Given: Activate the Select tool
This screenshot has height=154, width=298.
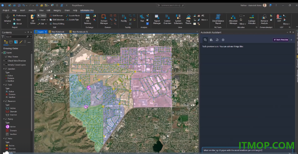Looking at the screenshot, I should [42, 16].
